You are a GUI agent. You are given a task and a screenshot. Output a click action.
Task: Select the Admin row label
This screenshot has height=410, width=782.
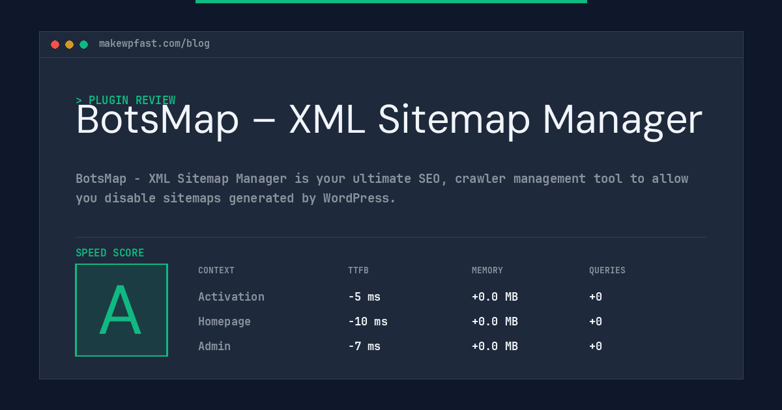pos(214,346)
